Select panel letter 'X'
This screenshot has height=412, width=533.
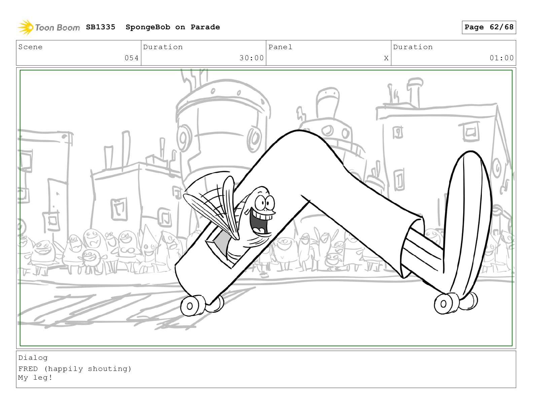386,58
